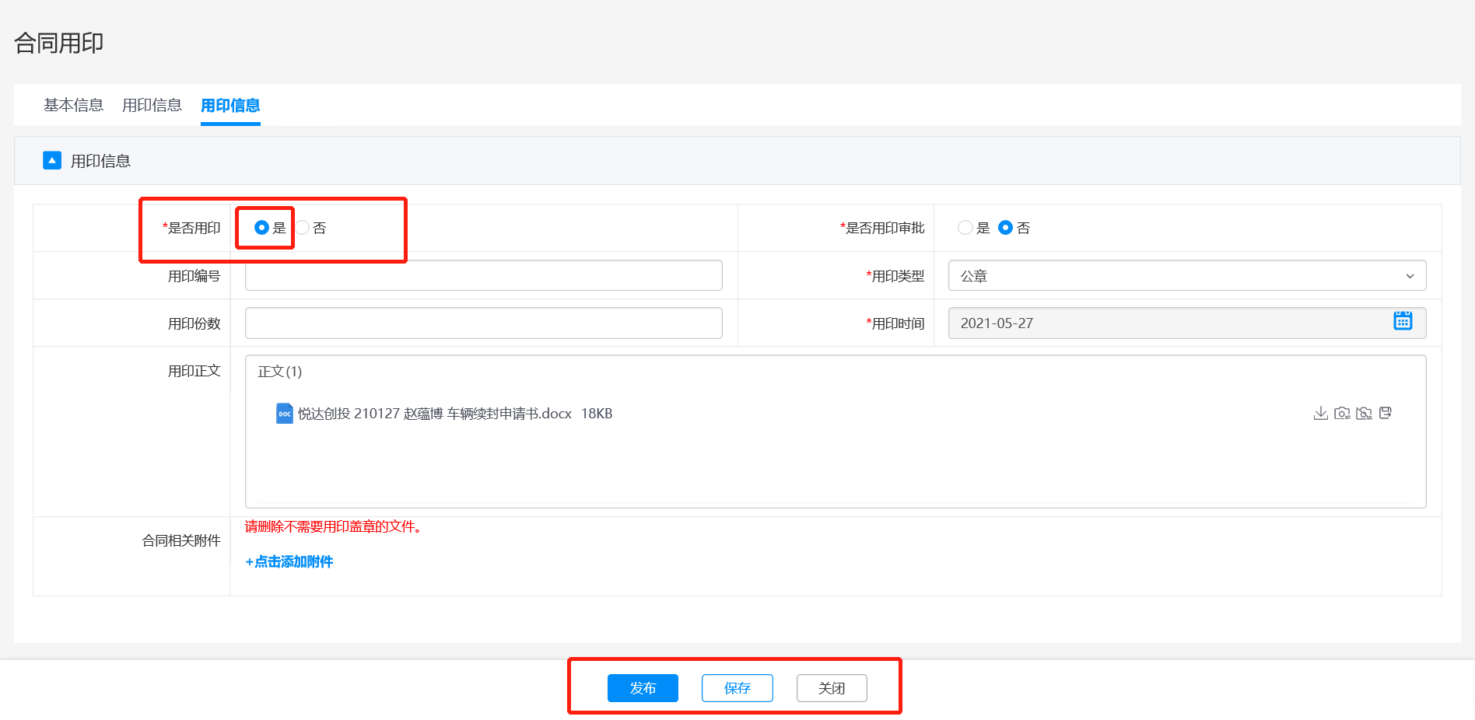
Task: Select 否 for 是否用印
Action: coord(303,228)
